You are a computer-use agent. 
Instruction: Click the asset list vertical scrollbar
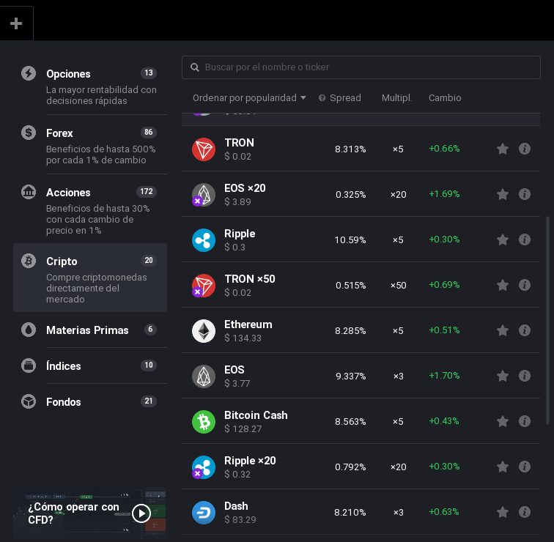click(548, 320)
